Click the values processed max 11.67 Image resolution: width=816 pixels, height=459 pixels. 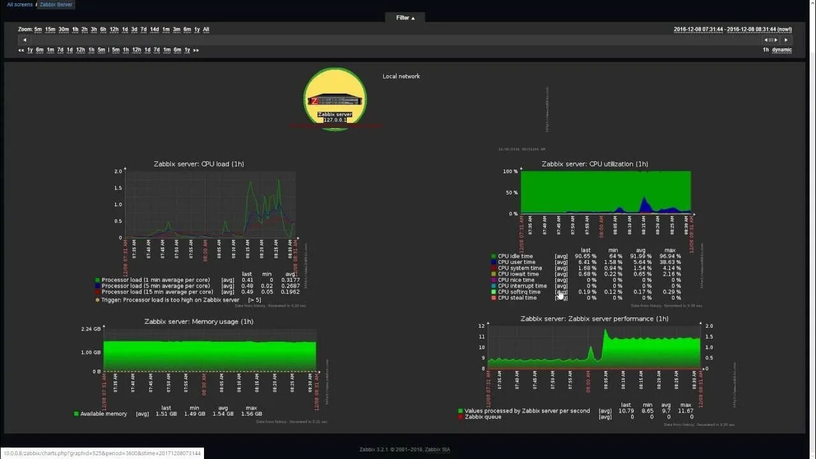pos(685,411)
